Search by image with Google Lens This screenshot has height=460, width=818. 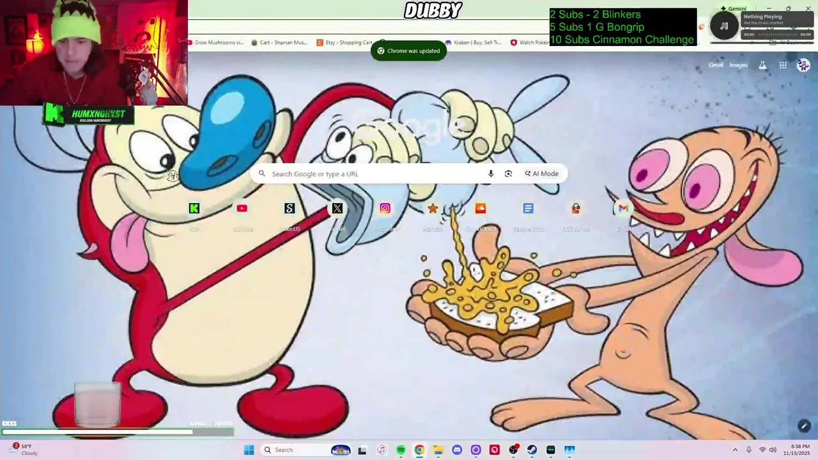pyautogui.click(x=508, y=174)
